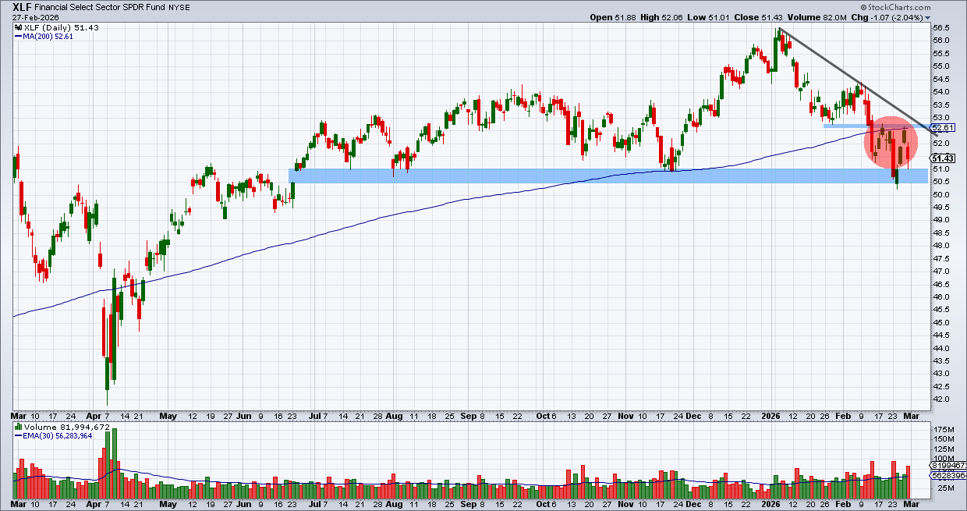Click the 46.5 price axis label

point(940,284)
